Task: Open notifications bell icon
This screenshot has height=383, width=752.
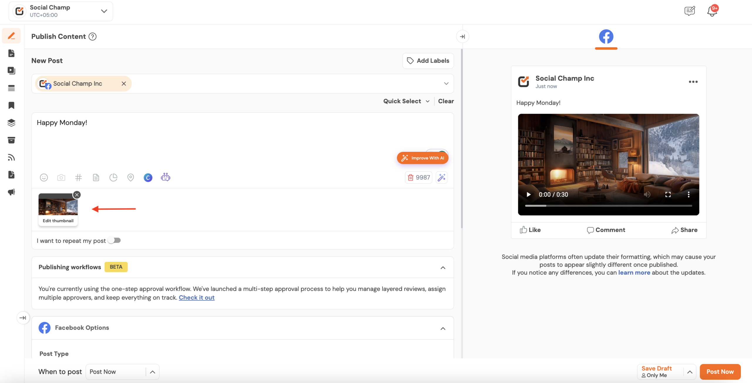Action: tap(712, 11)
